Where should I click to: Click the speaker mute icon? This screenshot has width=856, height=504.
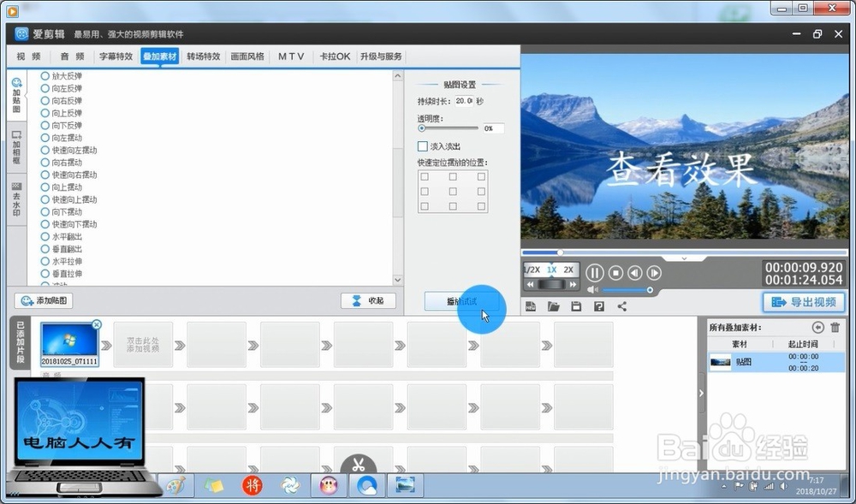[593, 290]
